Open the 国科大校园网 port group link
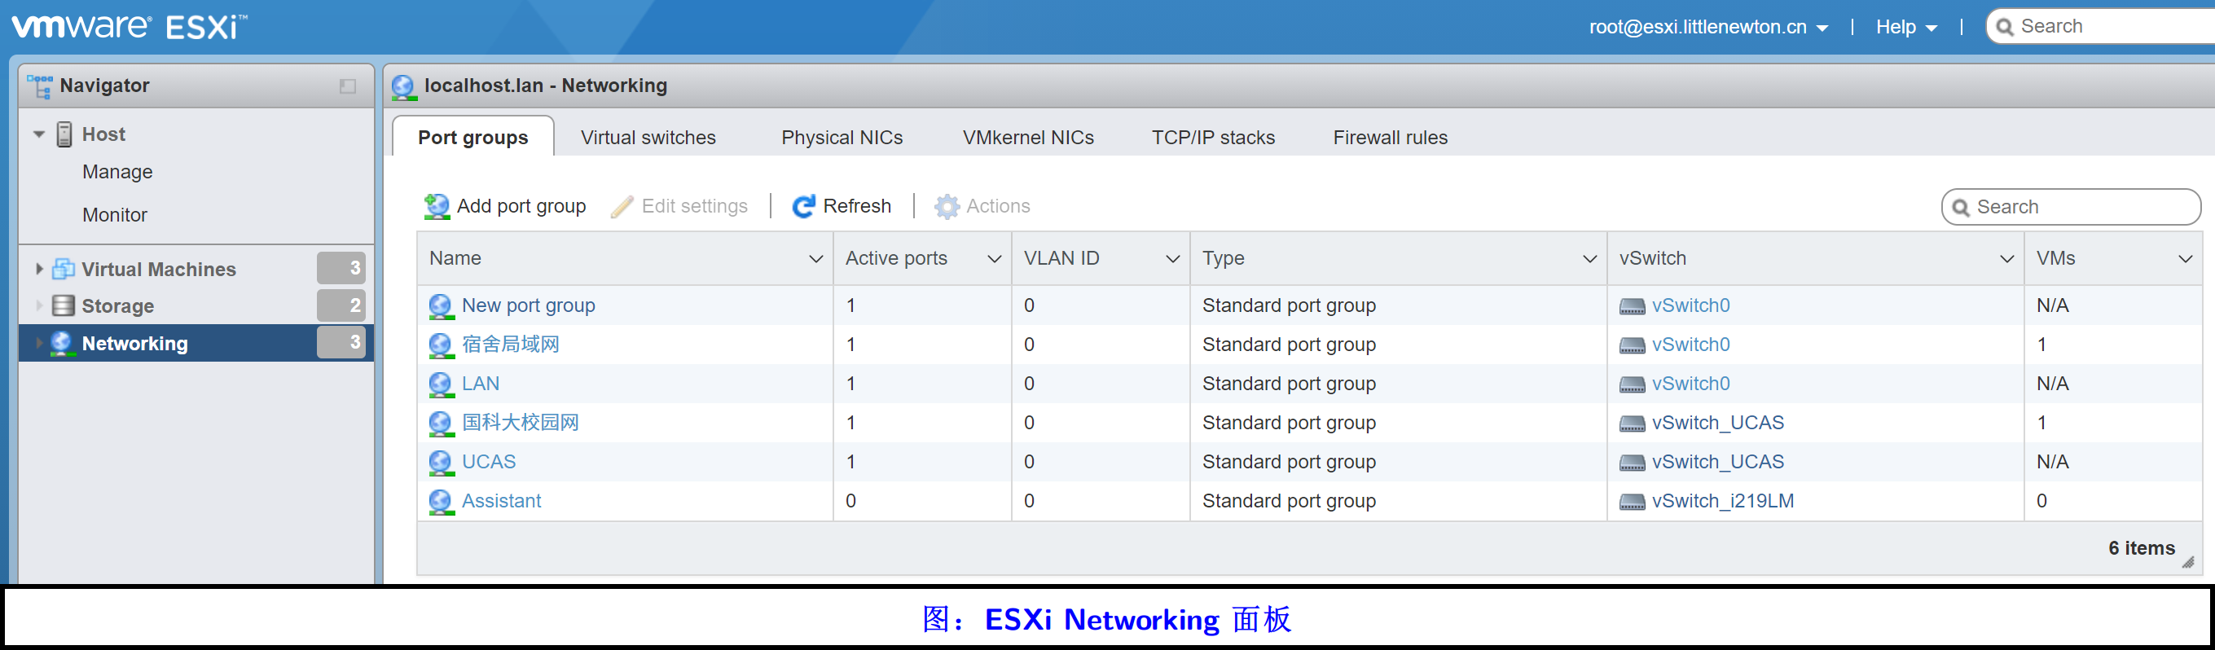2215x650 pixels. coord(521,423)
